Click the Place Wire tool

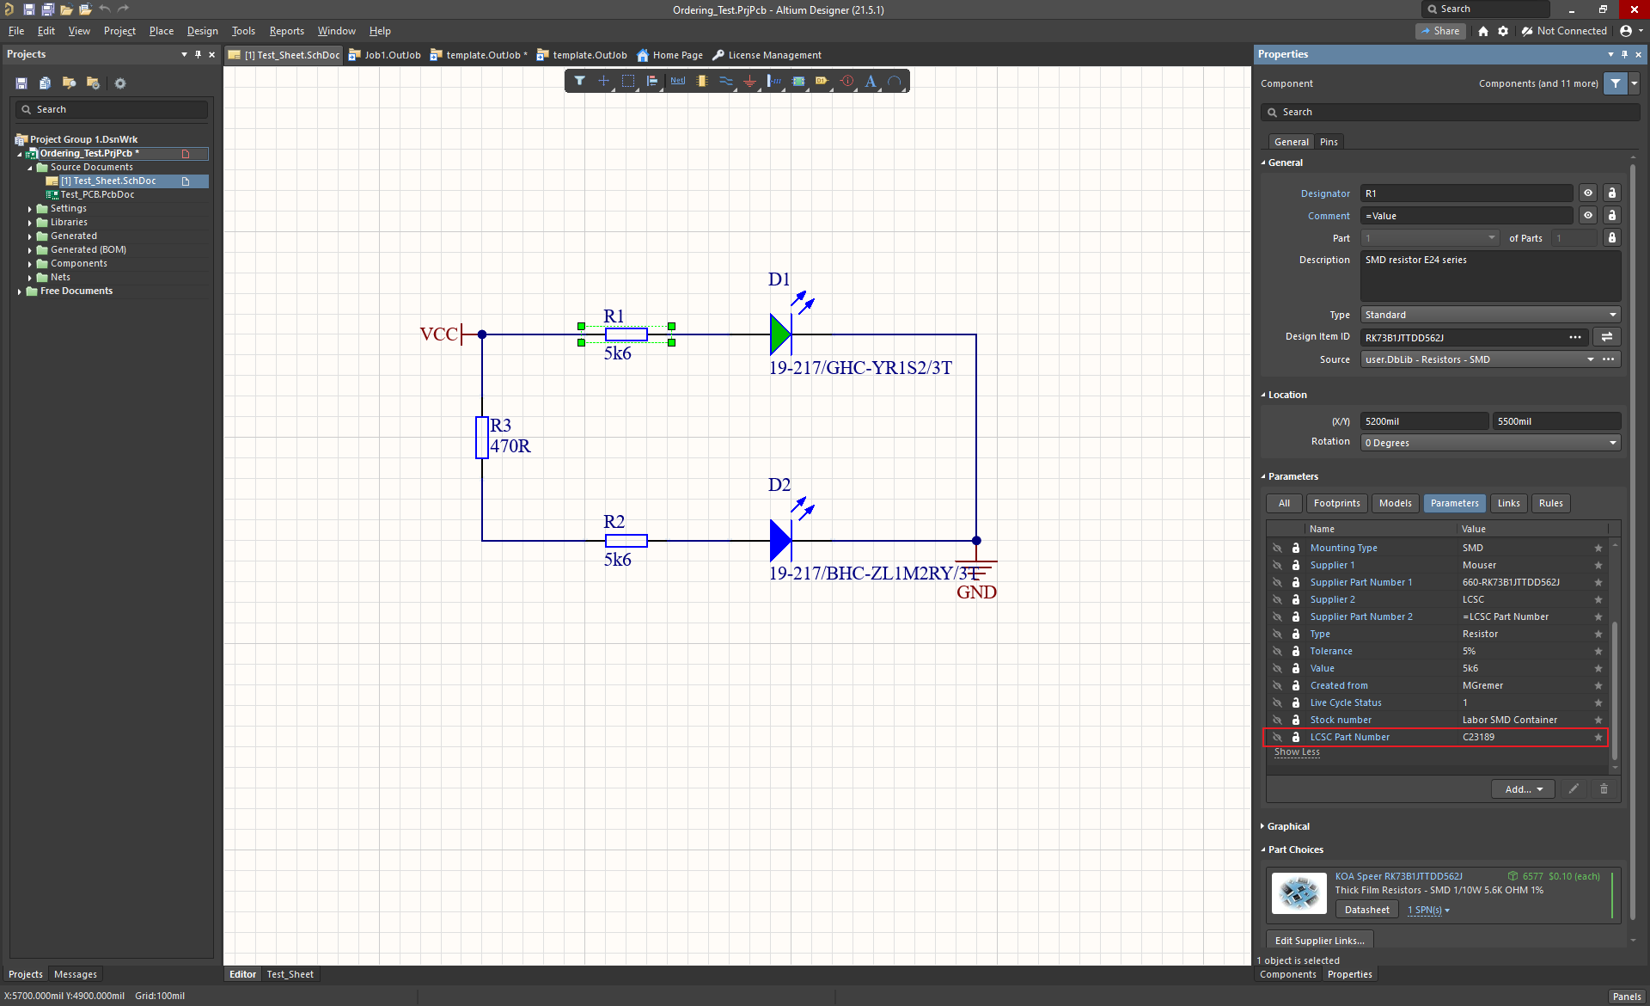[x=725, y=81]
